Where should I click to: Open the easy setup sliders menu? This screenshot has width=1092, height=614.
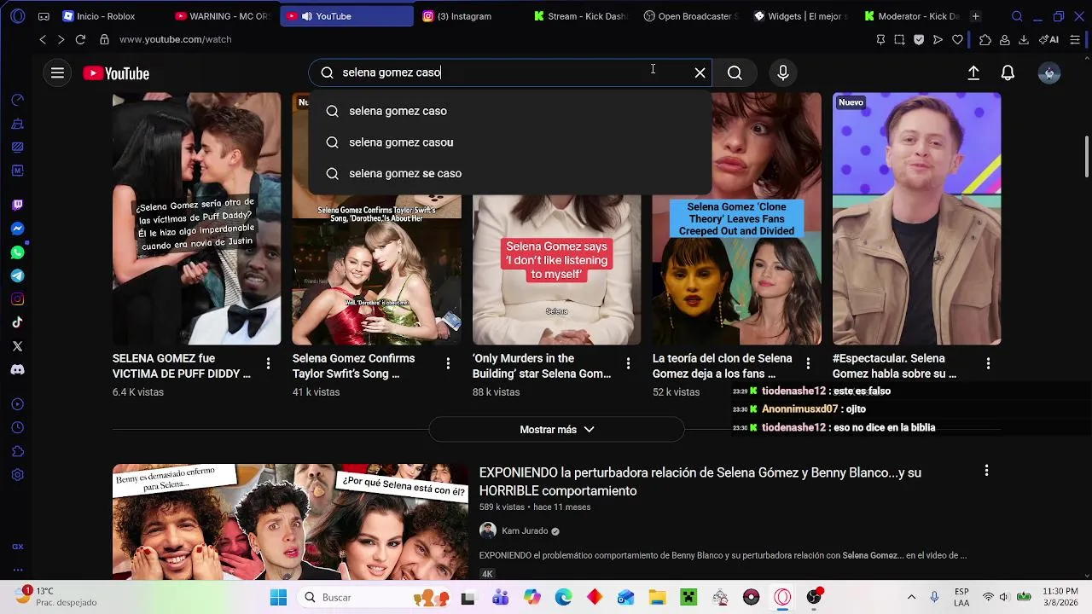(1075, 39)
